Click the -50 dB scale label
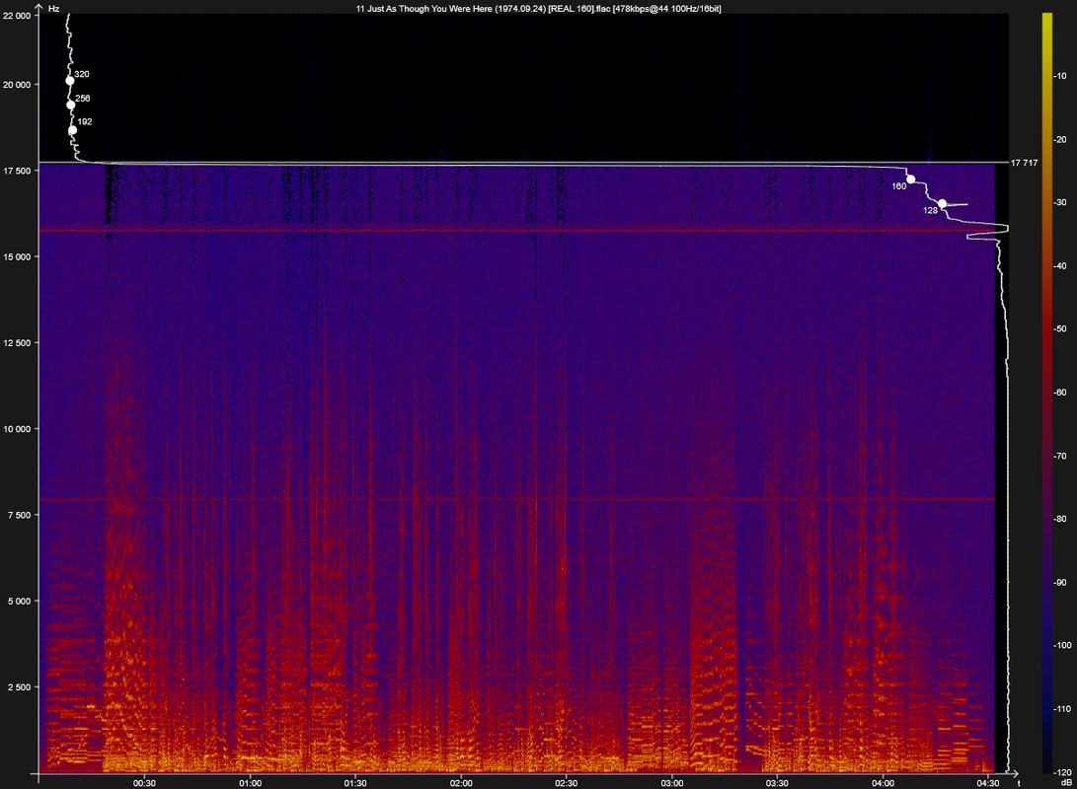The image size is (1077, 789). click(x=1060, y=329)
